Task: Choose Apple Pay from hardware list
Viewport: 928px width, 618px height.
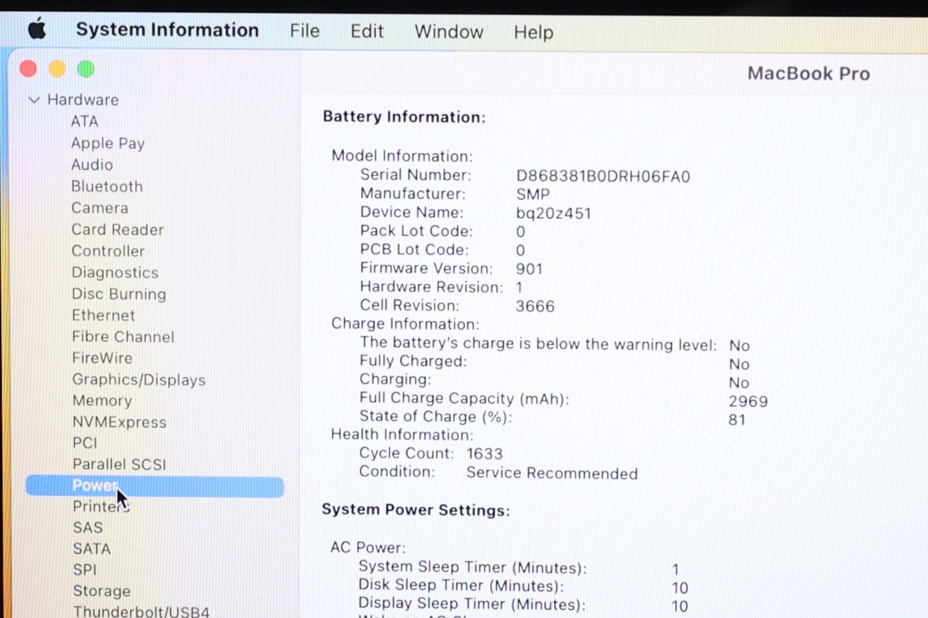Action: coord(107,143)
